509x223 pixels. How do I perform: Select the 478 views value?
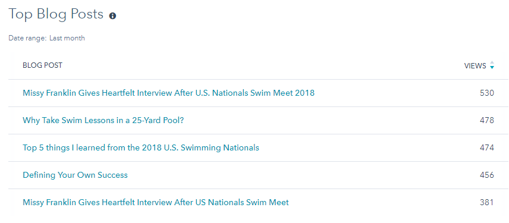(x=486, y=121)
